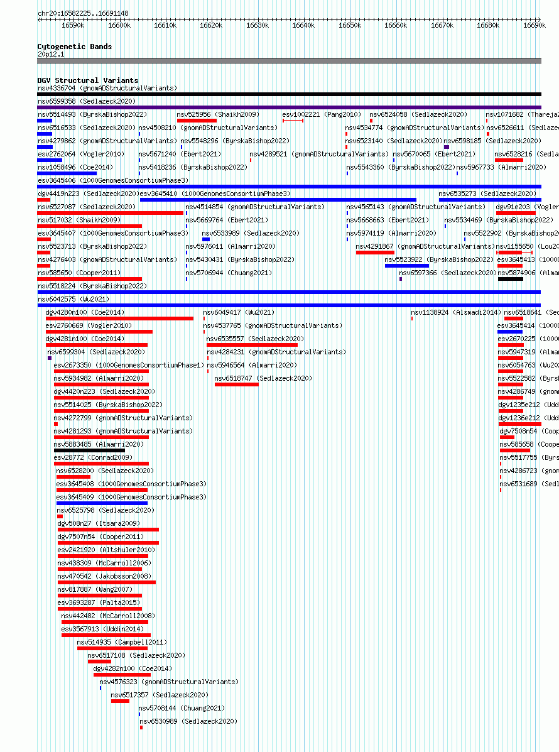Click the nsv6533989 (Sedlazeck2020) label

click(251, 233)
